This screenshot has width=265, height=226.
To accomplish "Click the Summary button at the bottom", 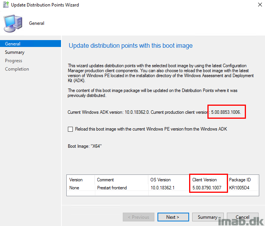I will click(207, 217).
